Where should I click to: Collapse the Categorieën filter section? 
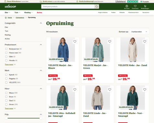coord(41,23)
